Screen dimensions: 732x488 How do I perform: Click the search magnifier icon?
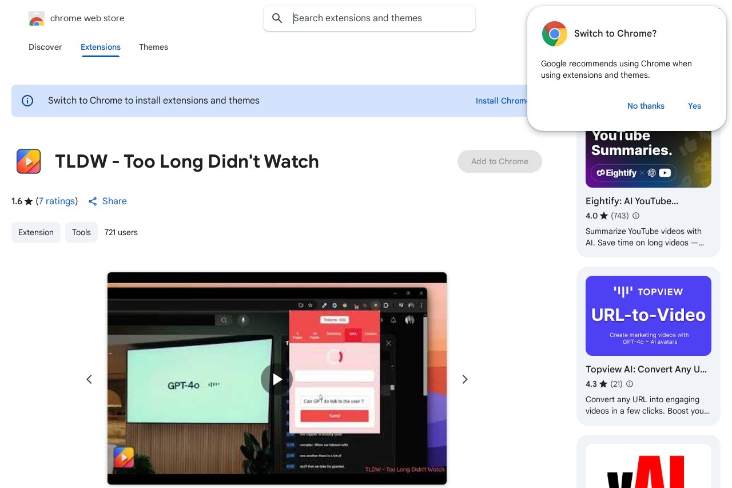pos(277,18)
